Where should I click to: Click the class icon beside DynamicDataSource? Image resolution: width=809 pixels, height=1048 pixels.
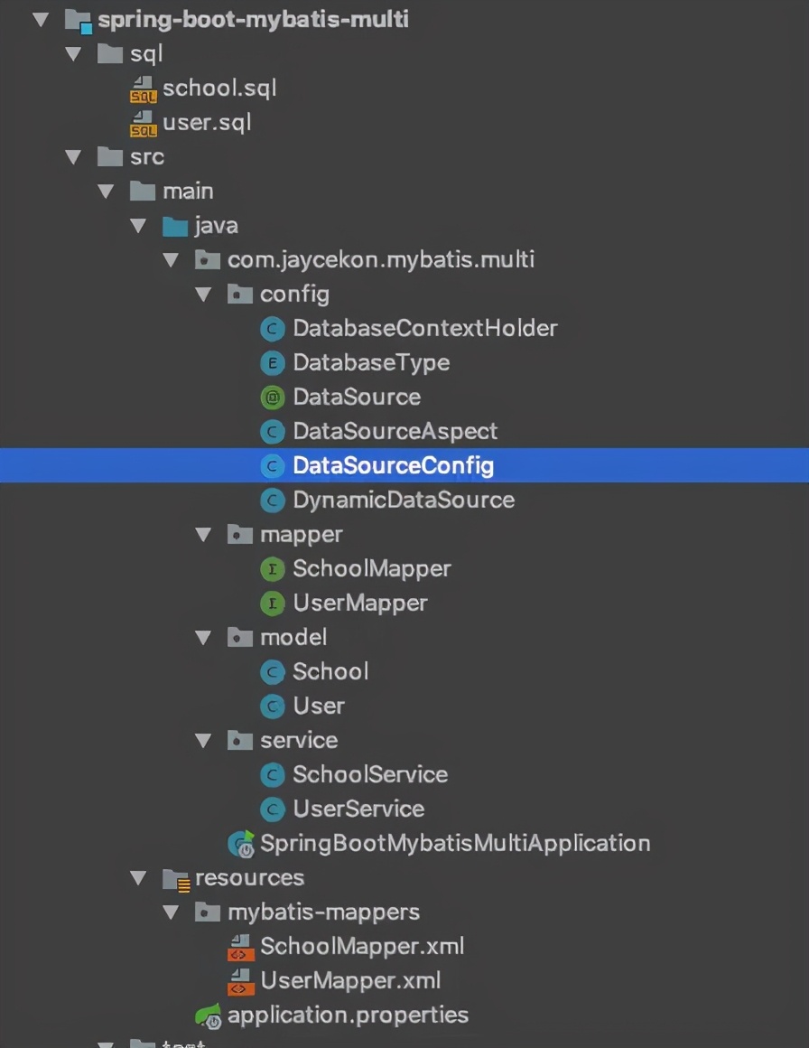[x=272, y=500]
